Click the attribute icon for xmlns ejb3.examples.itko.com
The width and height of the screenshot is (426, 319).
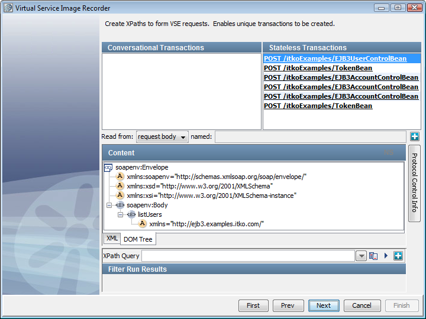click(x=143, y=224)
